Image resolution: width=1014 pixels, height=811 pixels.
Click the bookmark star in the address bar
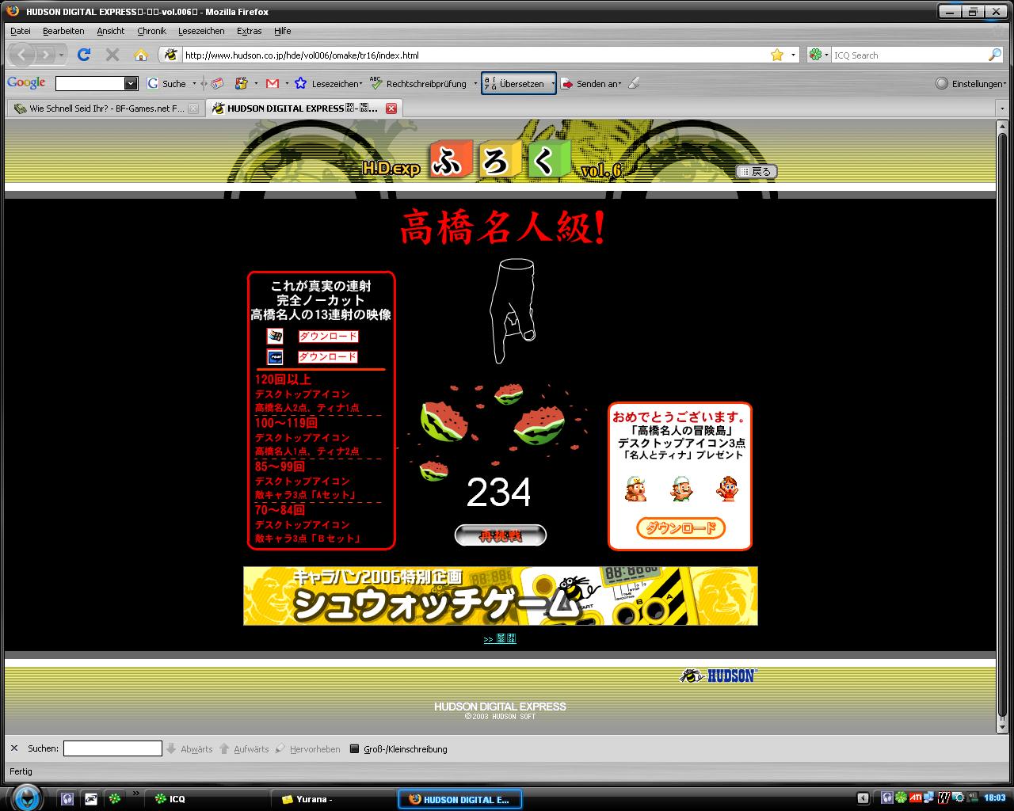(x=777, y=55)
